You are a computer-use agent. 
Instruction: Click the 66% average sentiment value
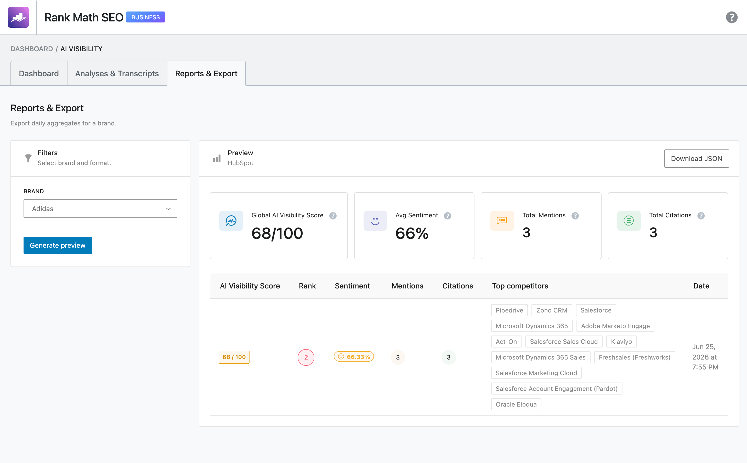coord(412,233)
